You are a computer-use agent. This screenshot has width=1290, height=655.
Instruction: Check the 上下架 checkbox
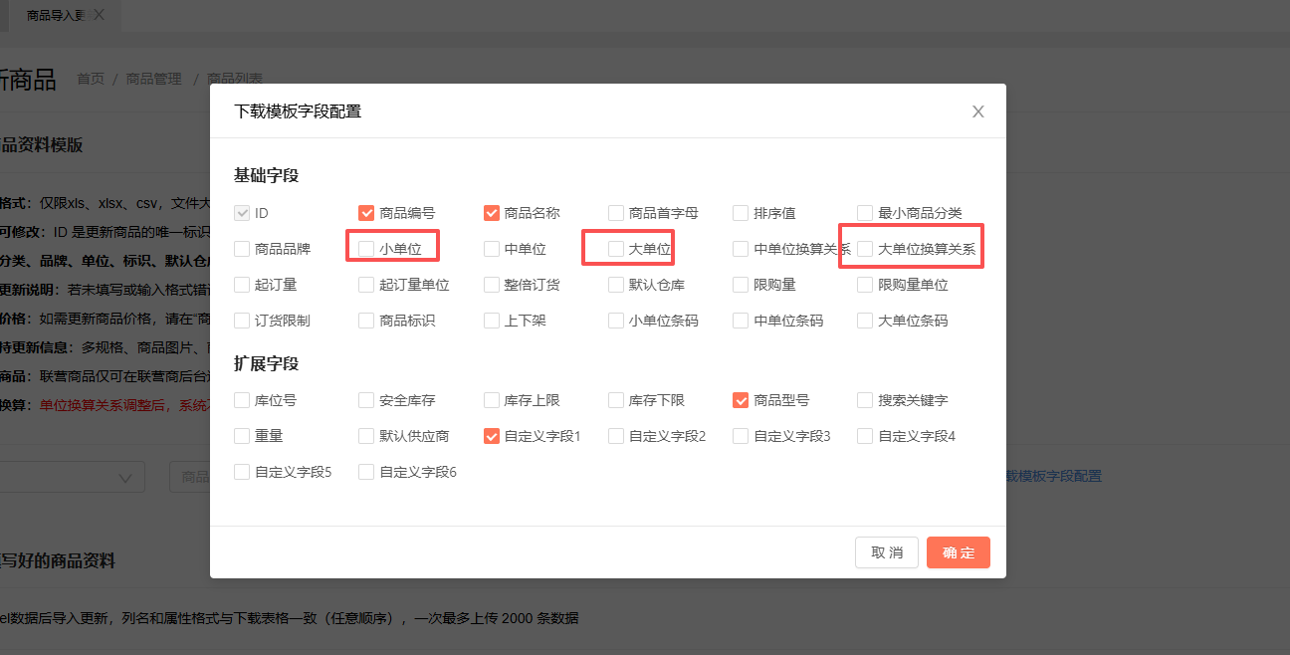492,321
